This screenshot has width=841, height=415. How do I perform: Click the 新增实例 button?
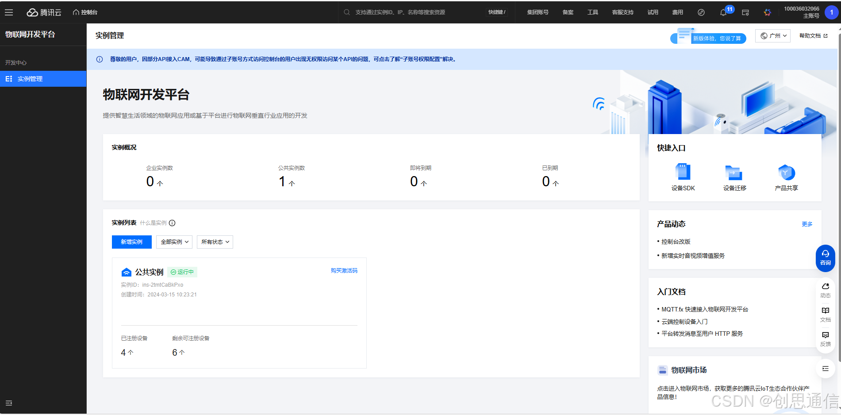131,242
